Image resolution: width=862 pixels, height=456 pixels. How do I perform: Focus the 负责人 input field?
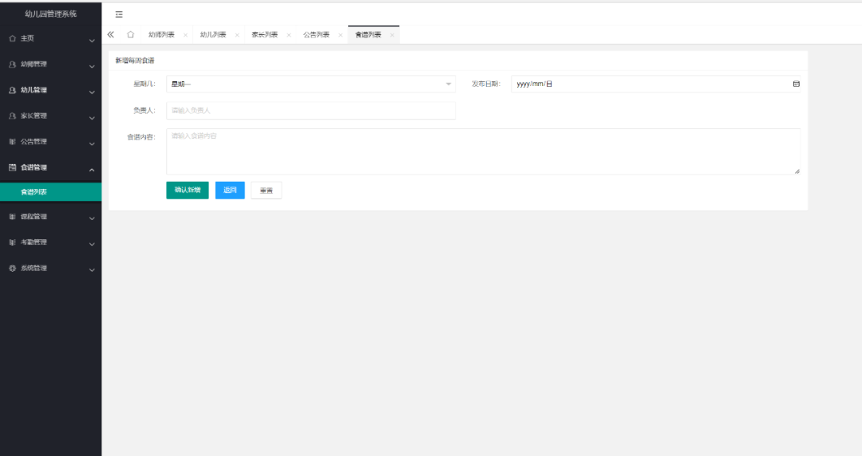[x=310, y=111]
